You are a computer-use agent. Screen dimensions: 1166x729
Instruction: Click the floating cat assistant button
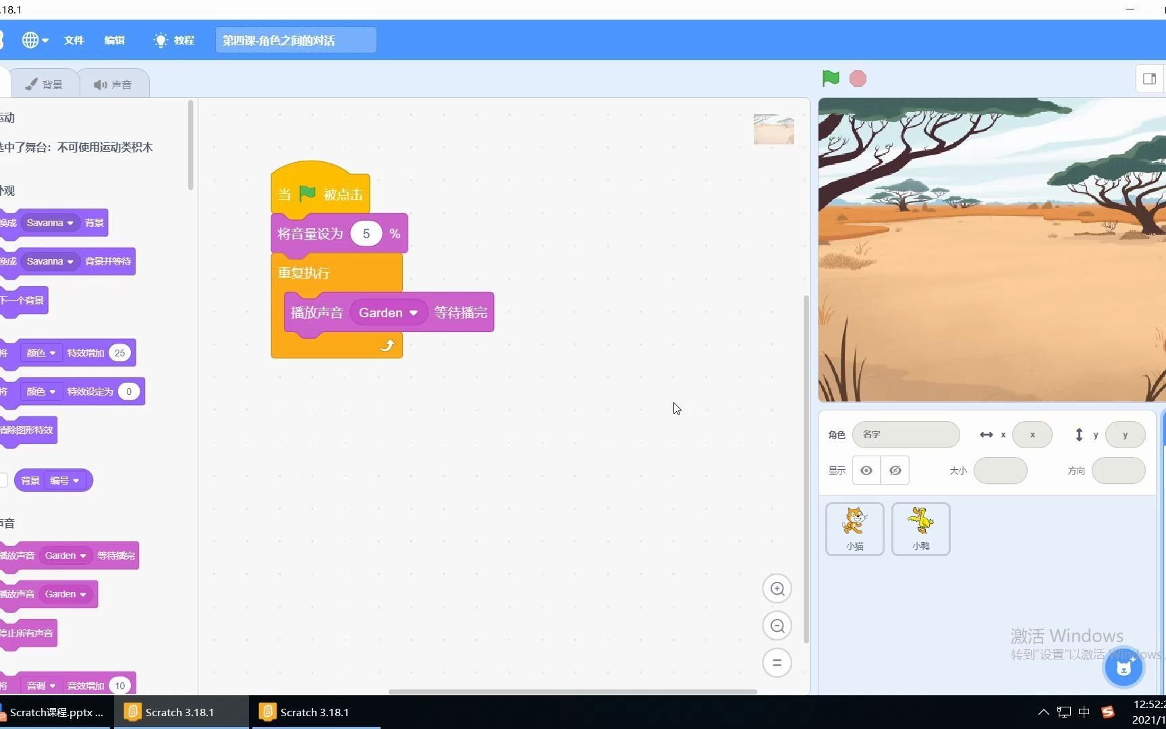click(1123, 667)
